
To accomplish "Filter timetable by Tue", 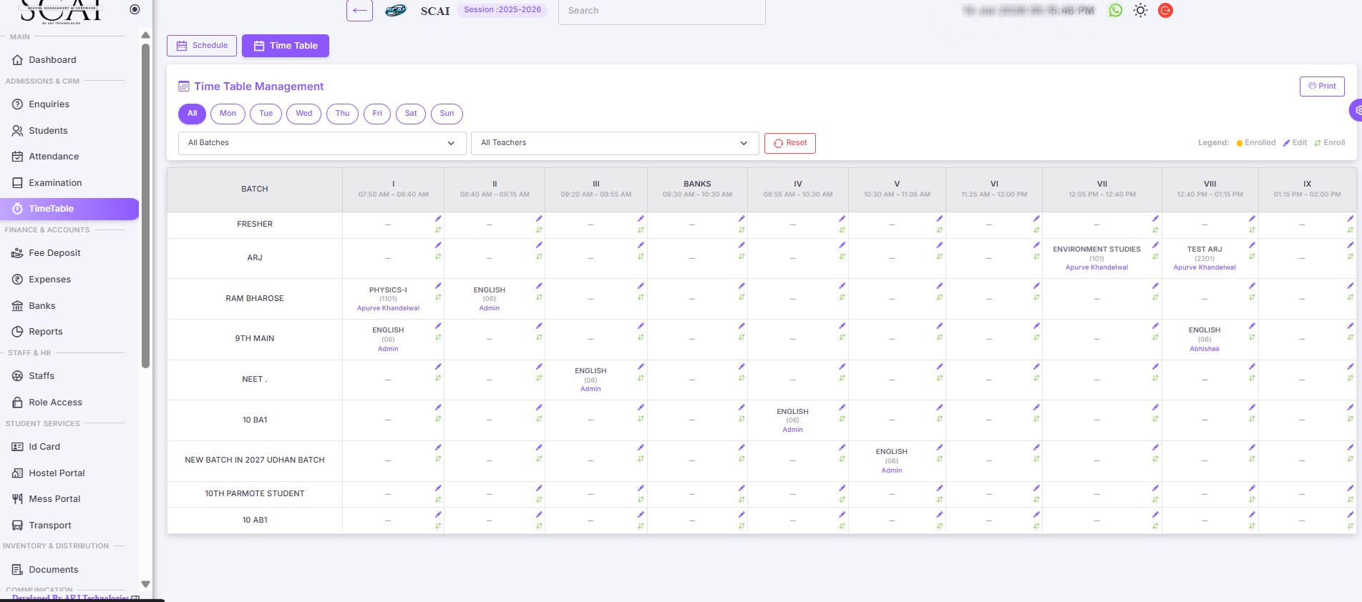I will coord(266,114).
